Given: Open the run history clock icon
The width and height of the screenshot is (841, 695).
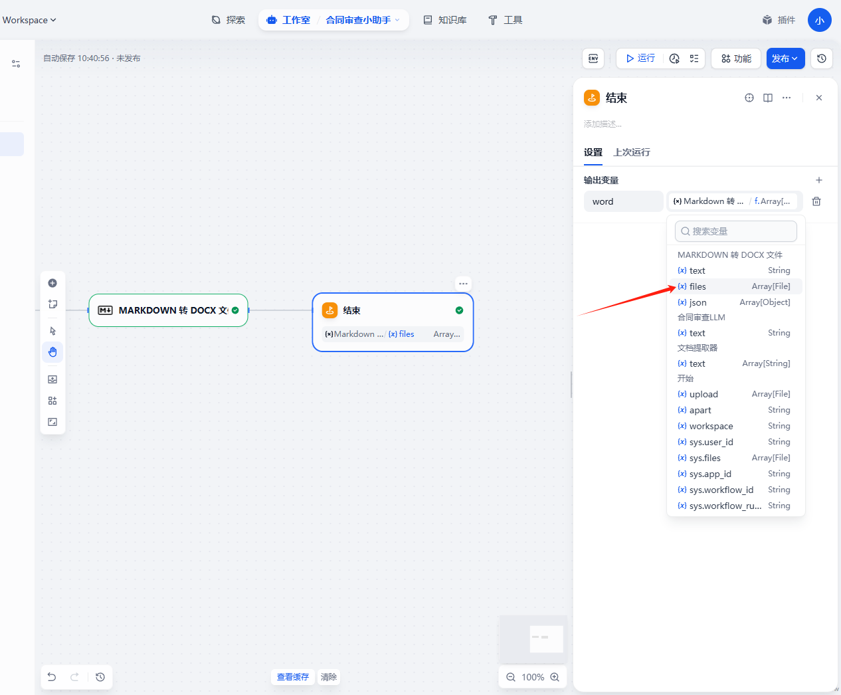Looking at the screenshot, I should coord(674,58).
